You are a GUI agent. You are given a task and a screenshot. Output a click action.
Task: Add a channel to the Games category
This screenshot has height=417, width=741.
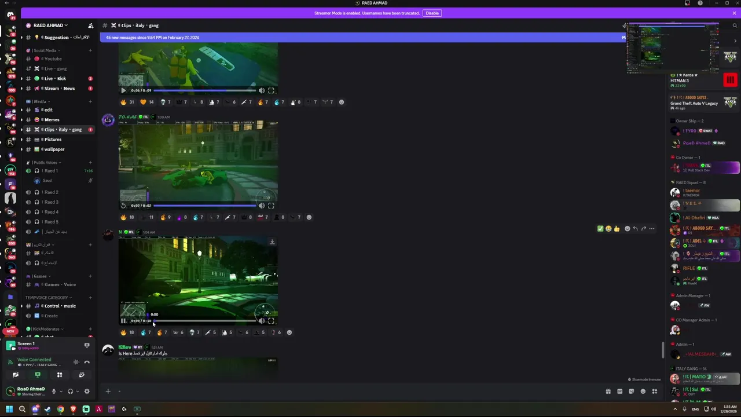pos(90,276)
